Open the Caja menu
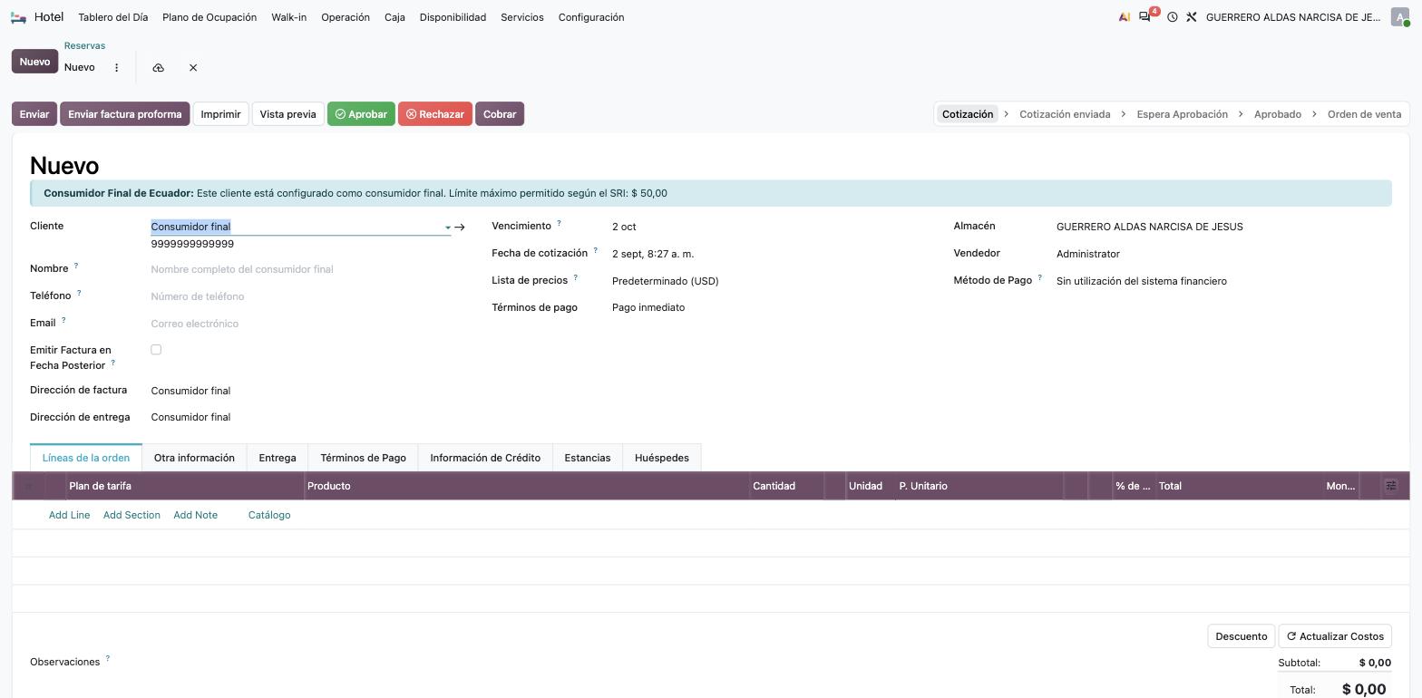 [394, 17]
